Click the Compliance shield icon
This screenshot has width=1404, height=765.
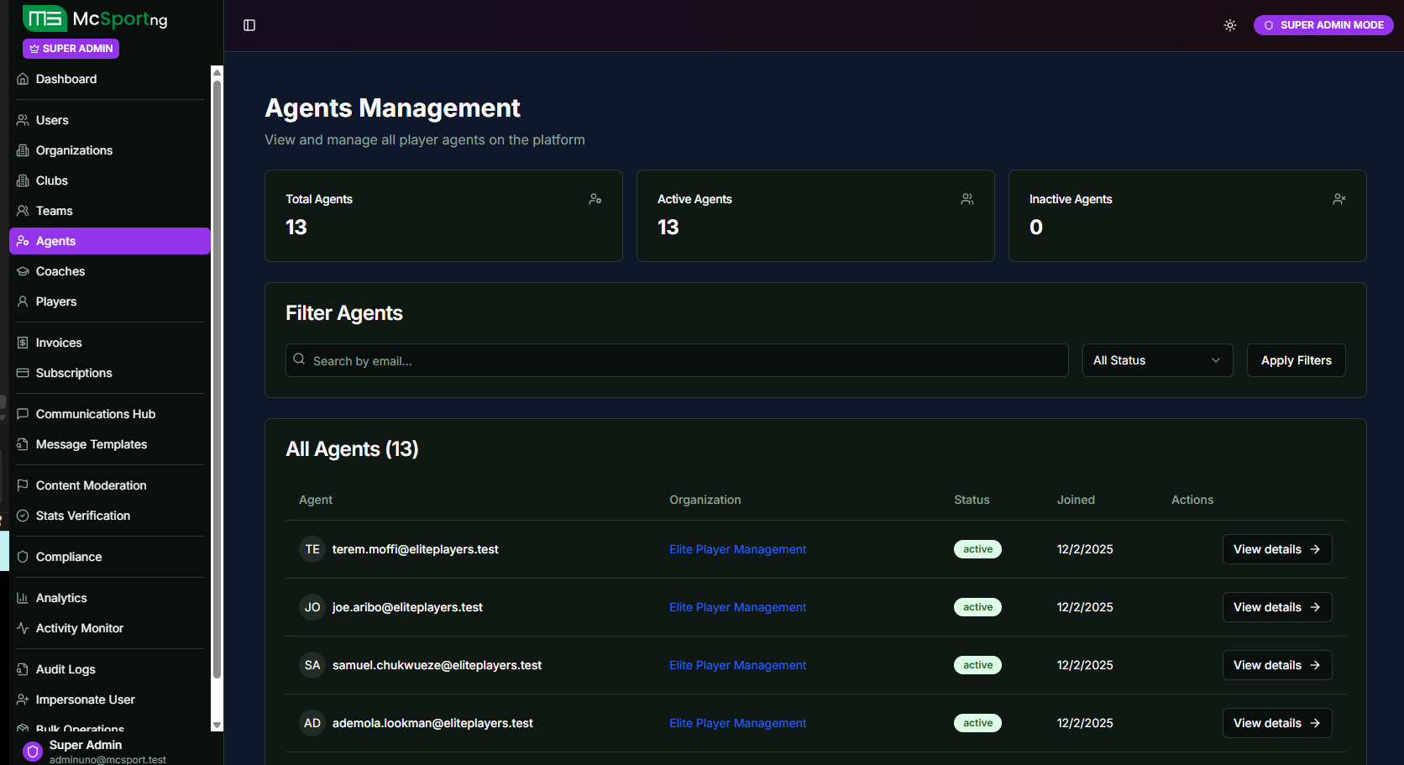tap(23, 557)
